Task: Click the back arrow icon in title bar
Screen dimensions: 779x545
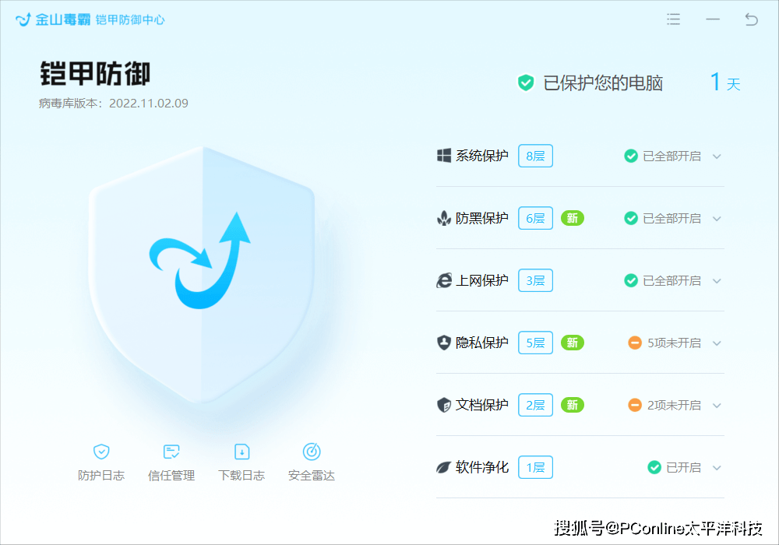Action: 751,19
